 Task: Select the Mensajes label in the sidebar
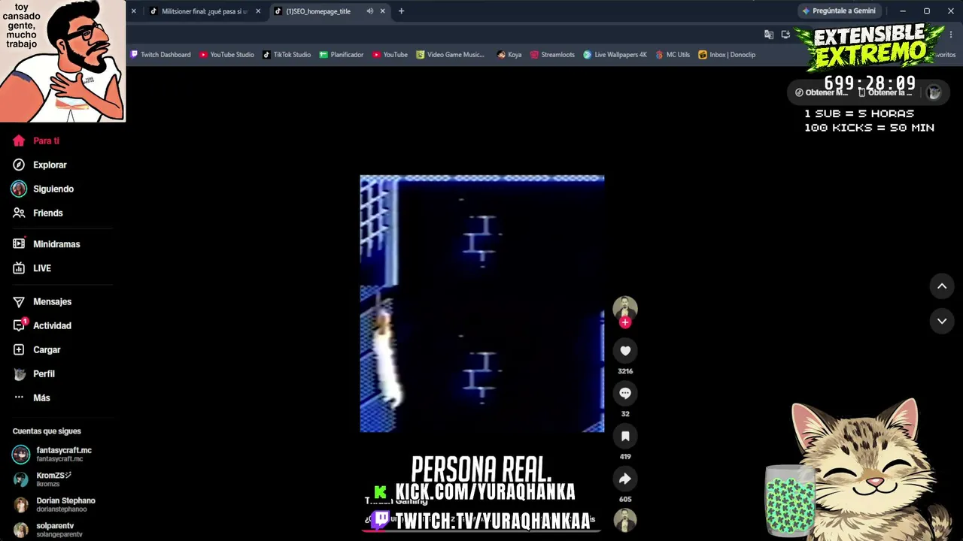coord(52,301)
